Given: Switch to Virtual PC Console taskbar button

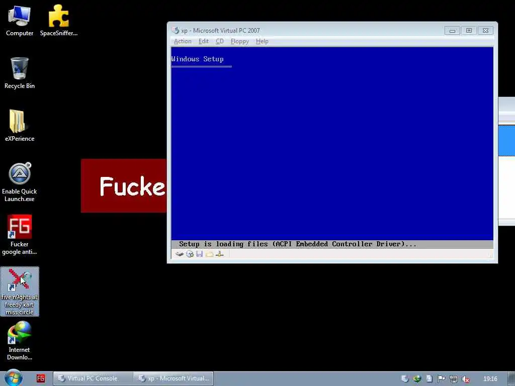Looking at the screenshot, I should tap(93, 378).
